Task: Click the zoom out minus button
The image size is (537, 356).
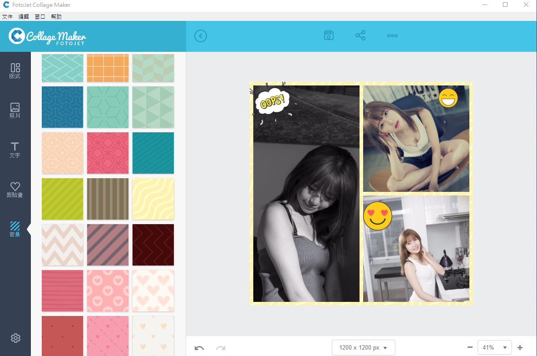Action: (x=470, y=347)
